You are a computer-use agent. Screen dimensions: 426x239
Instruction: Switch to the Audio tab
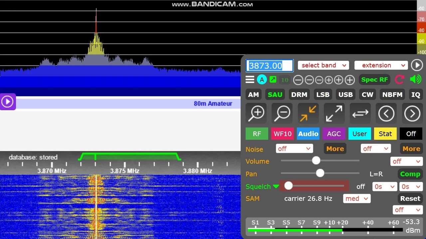[x=308, y=134]
